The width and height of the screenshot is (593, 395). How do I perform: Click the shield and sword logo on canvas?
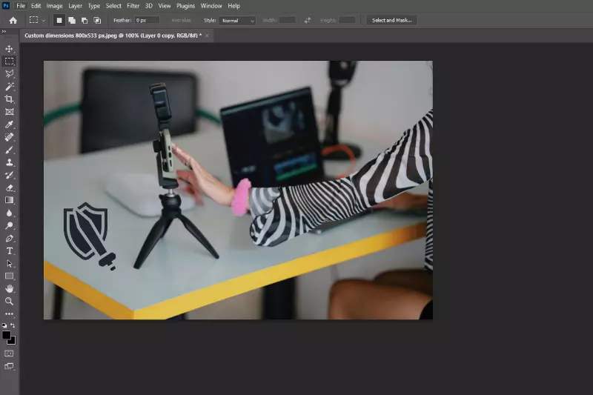pos(89,236)
